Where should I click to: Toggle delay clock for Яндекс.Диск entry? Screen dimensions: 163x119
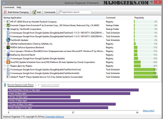(x=5, y=66)
